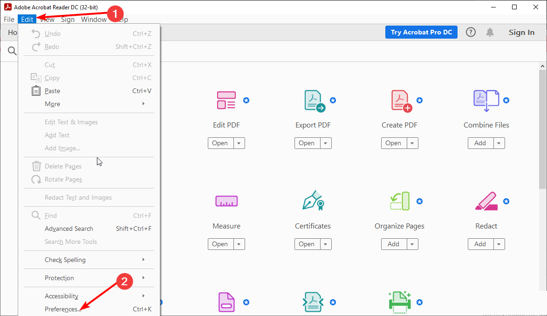Click the star badge beside Combine Files
Screen dimensions: 547x316
tap(506, 101)
